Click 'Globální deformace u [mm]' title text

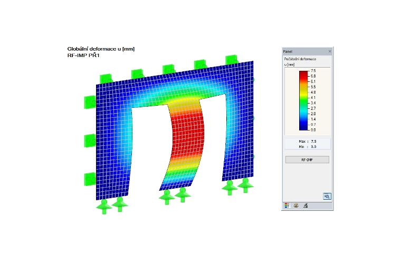[x=101, y=49]
